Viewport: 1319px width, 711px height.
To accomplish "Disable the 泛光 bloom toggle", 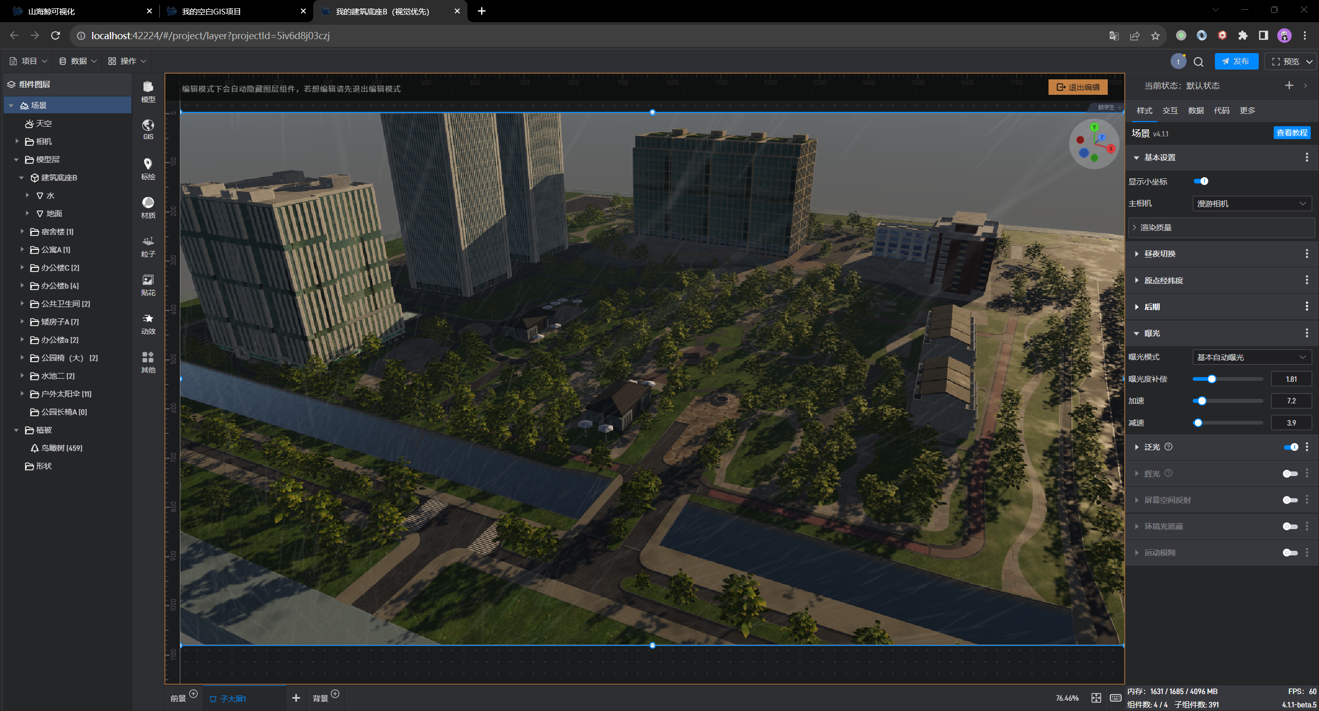I will click(x=1290, y=447).
